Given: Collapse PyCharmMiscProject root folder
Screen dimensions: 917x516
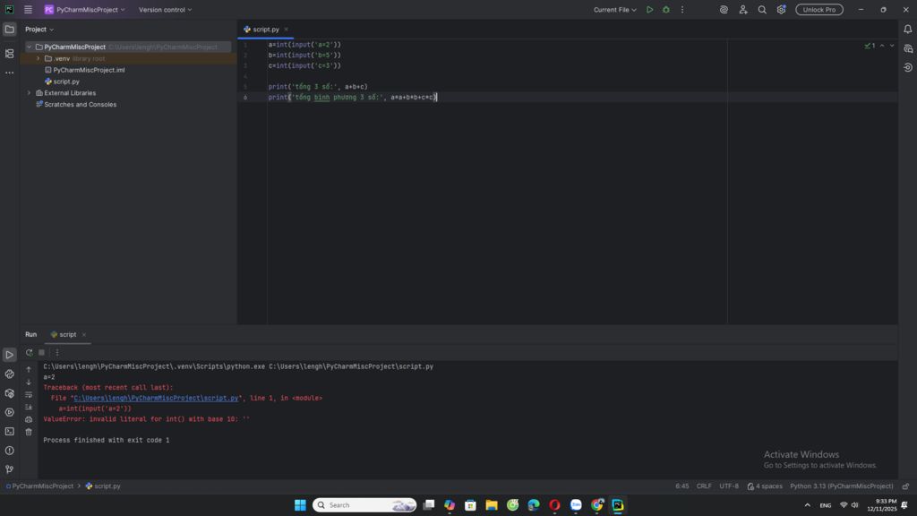Looking at the screenshot, I should pyautogui.click(x=30, y=47).
